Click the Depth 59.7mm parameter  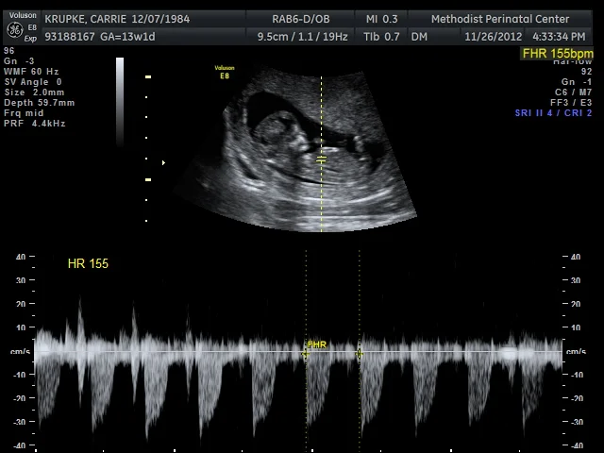click(x=39, y=103)
